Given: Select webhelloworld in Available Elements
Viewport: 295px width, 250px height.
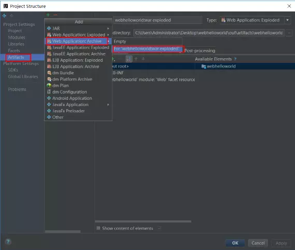Looking at the screenshot, I should (221, 66).
